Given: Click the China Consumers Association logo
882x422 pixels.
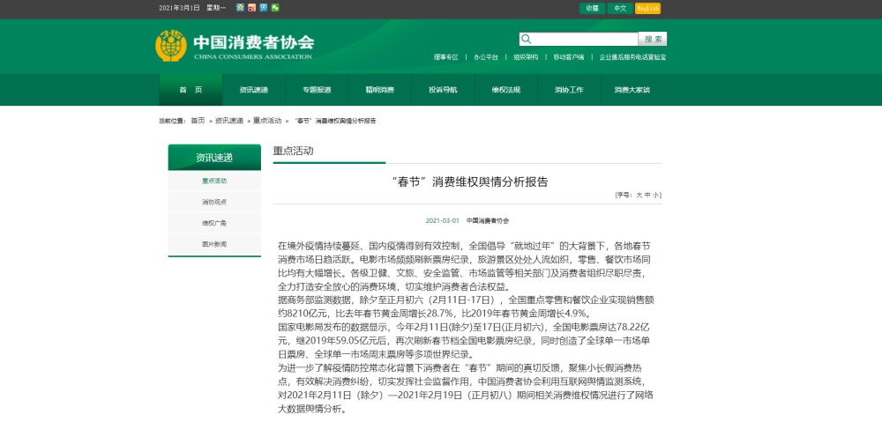Looking at the screenshot, I should pyautogui.click(x=234, y=45).
